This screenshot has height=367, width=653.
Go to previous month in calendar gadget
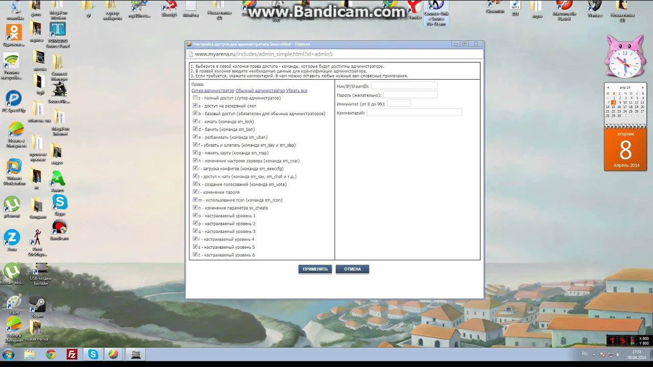pos(608,87)
